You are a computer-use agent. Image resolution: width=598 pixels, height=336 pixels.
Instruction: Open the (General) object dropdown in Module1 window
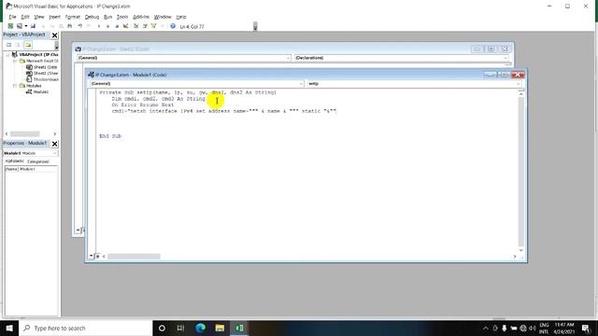coord(301,84)
